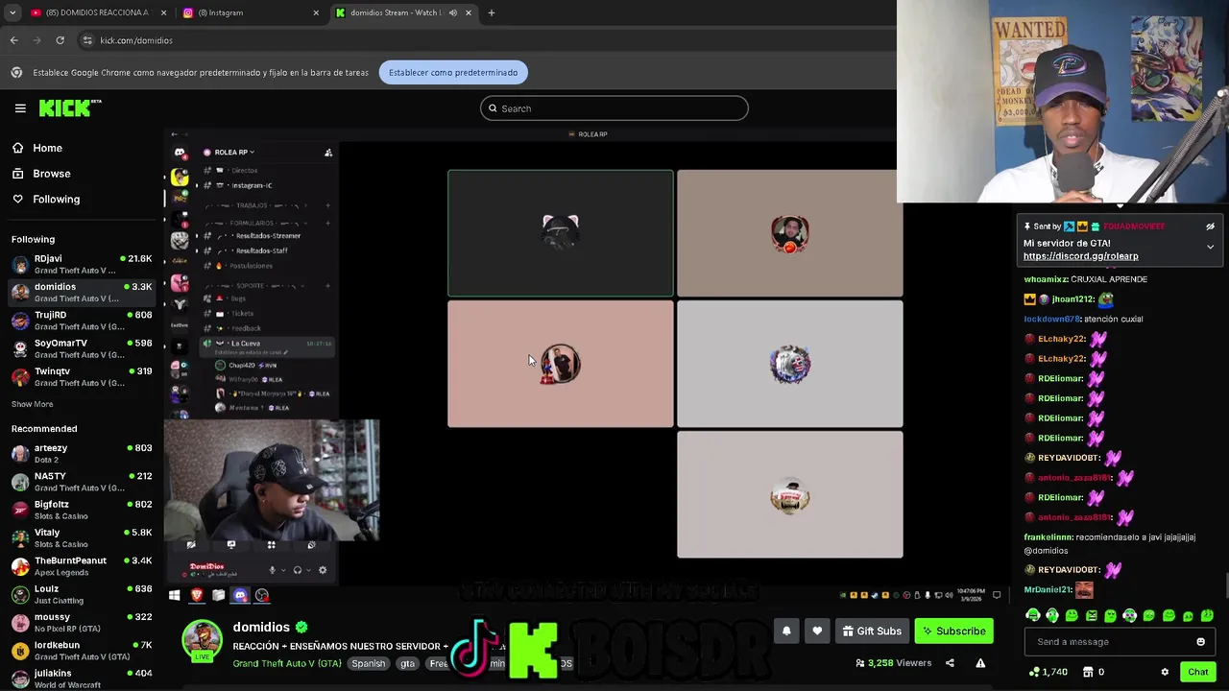Add channel to SOPORTE category

(x=327, y=285)
